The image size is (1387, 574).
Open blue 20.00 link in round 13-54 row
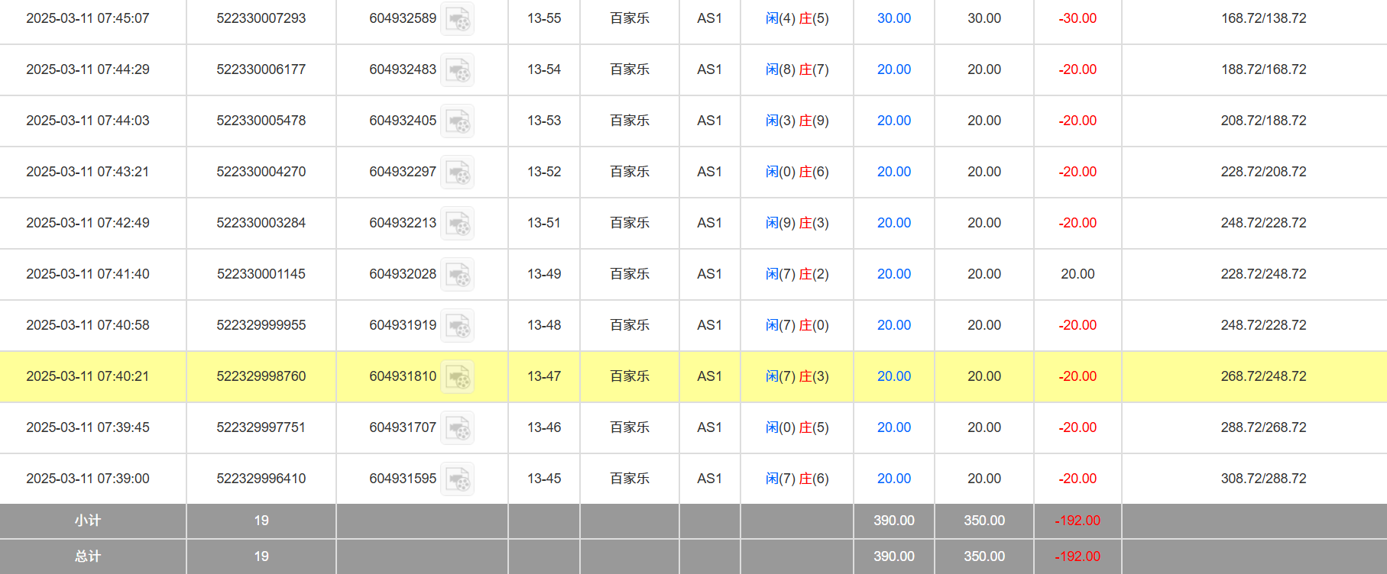tap(893, 69)
